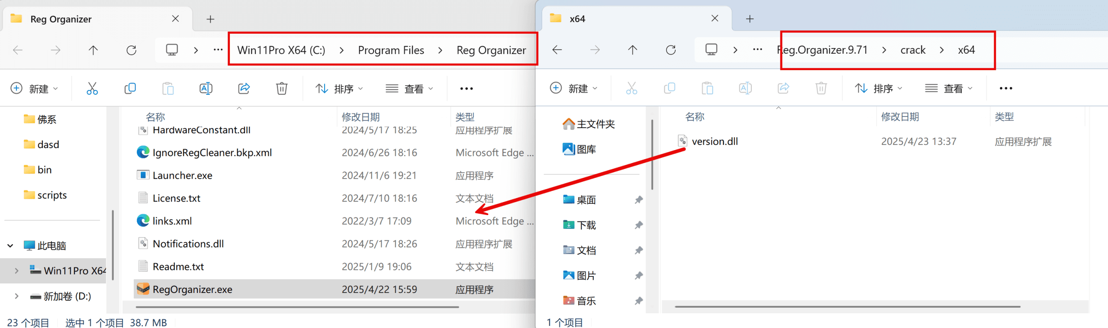Click the crack folder in the breadcrumb path
The image size is (1108, 328).
913,50
